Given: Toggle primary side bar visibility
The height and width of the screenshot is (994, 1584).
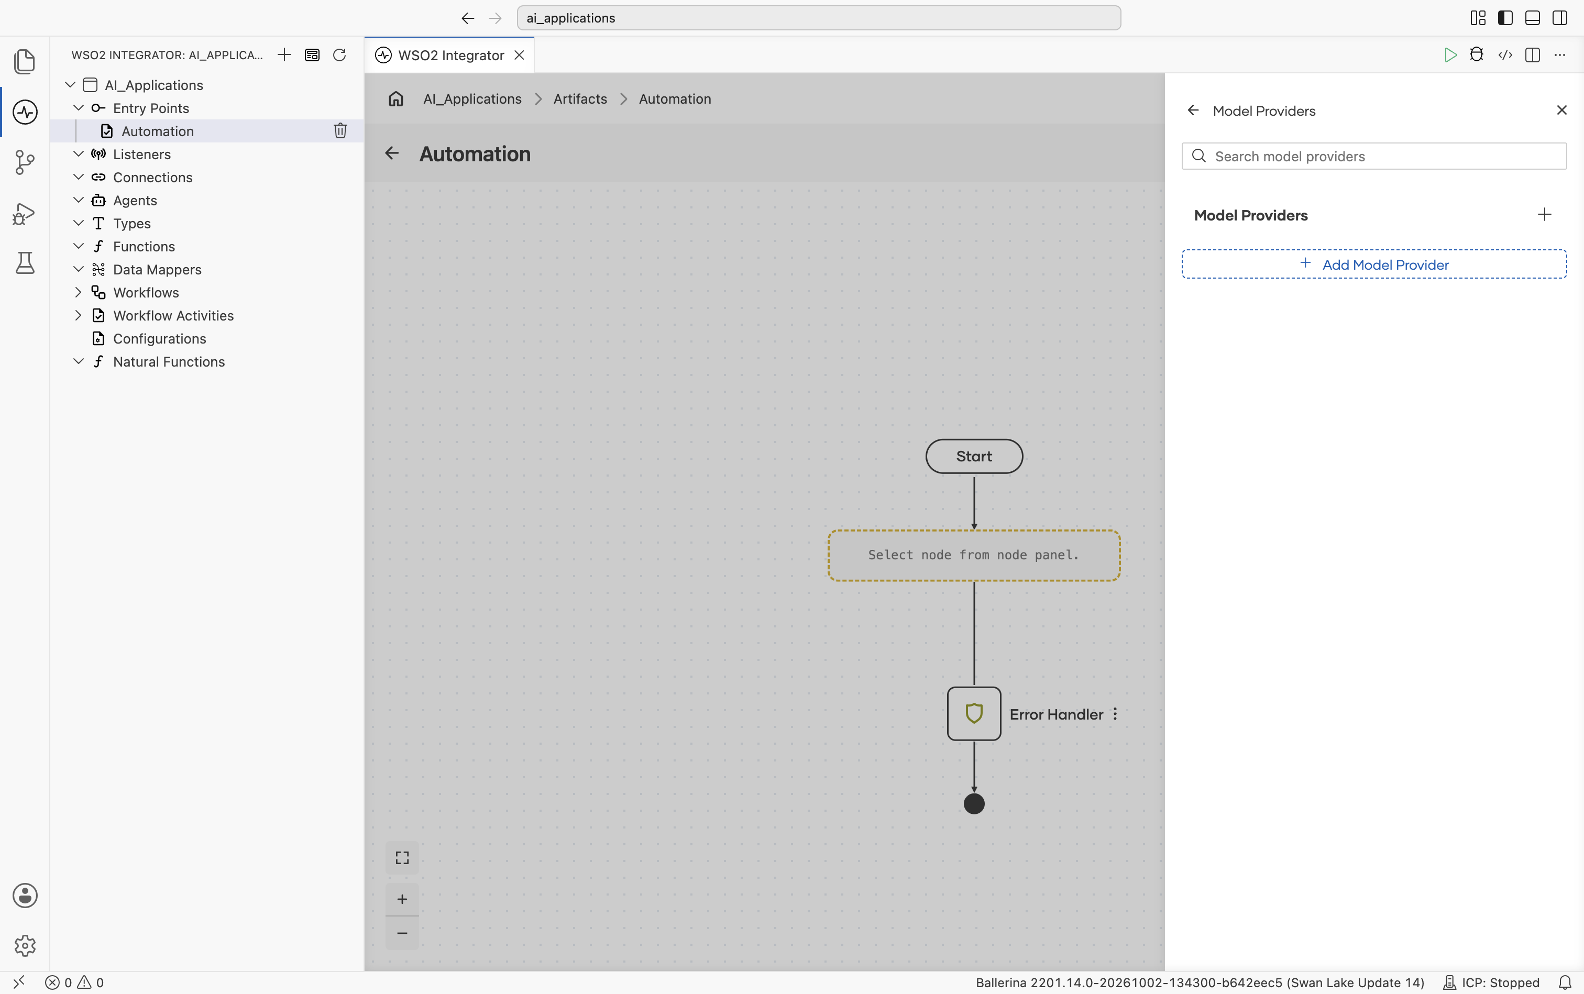Looking at the screenshot, I should pos(1505,18).
